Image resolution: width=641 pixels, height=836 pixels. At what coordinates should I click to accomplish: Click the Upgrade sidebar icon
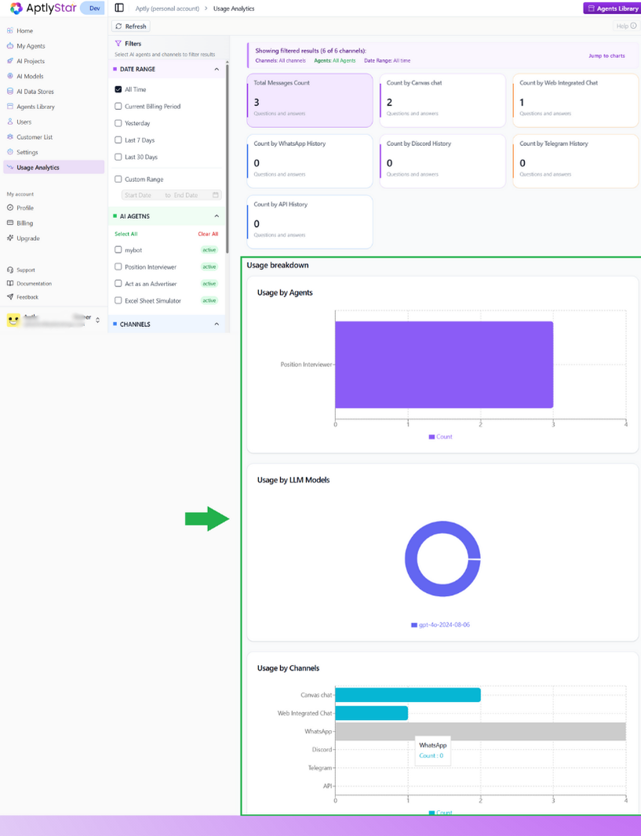click(x=11, y=238)
